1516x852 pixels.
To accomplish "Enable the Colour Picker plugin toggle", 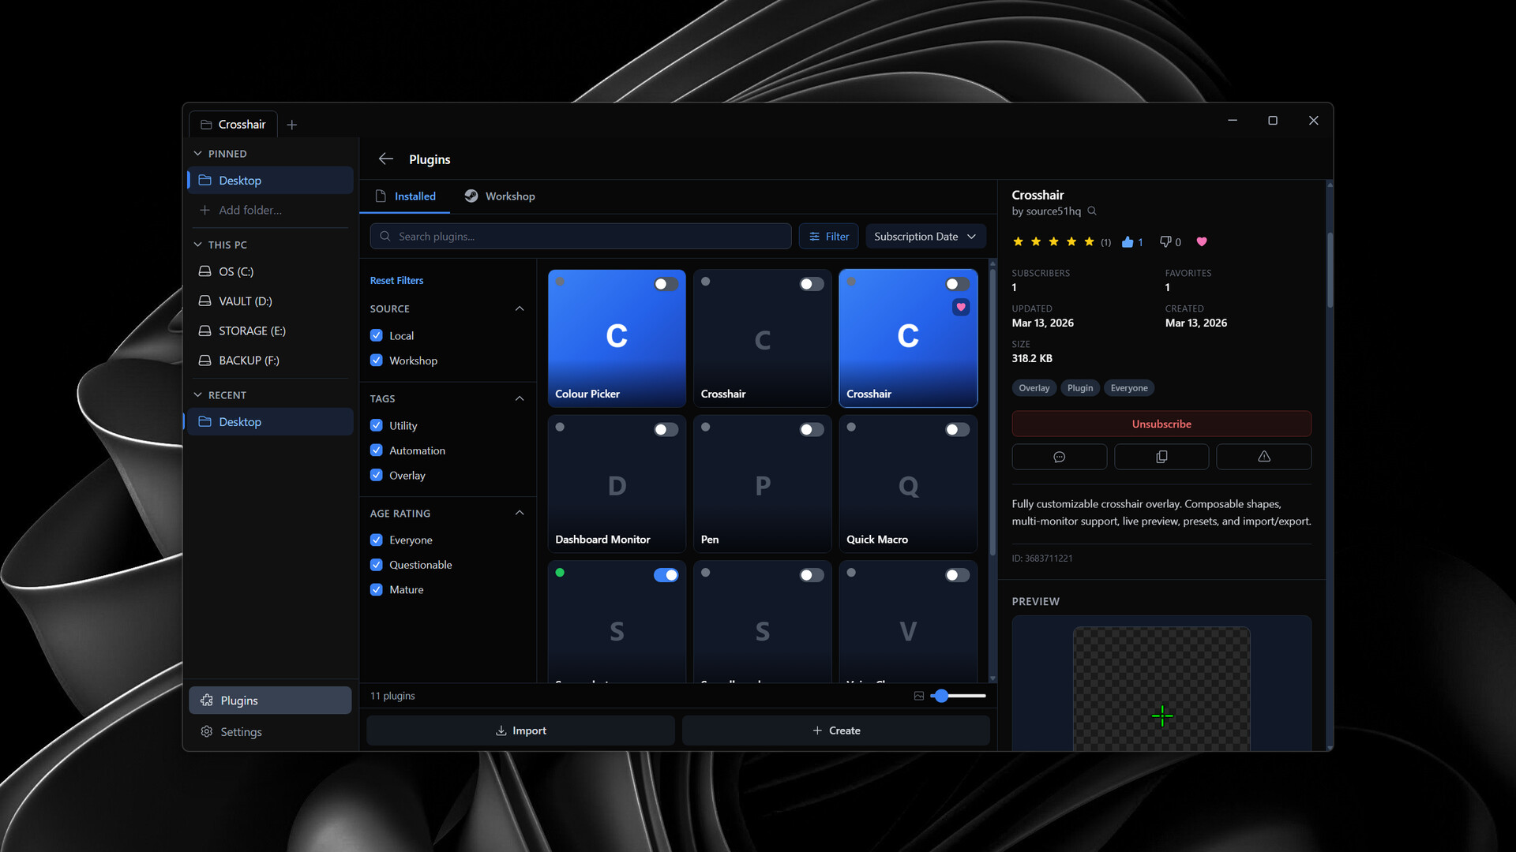I will coord(665,284).
